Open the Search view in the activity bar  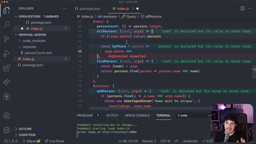[x=6, y=24]
